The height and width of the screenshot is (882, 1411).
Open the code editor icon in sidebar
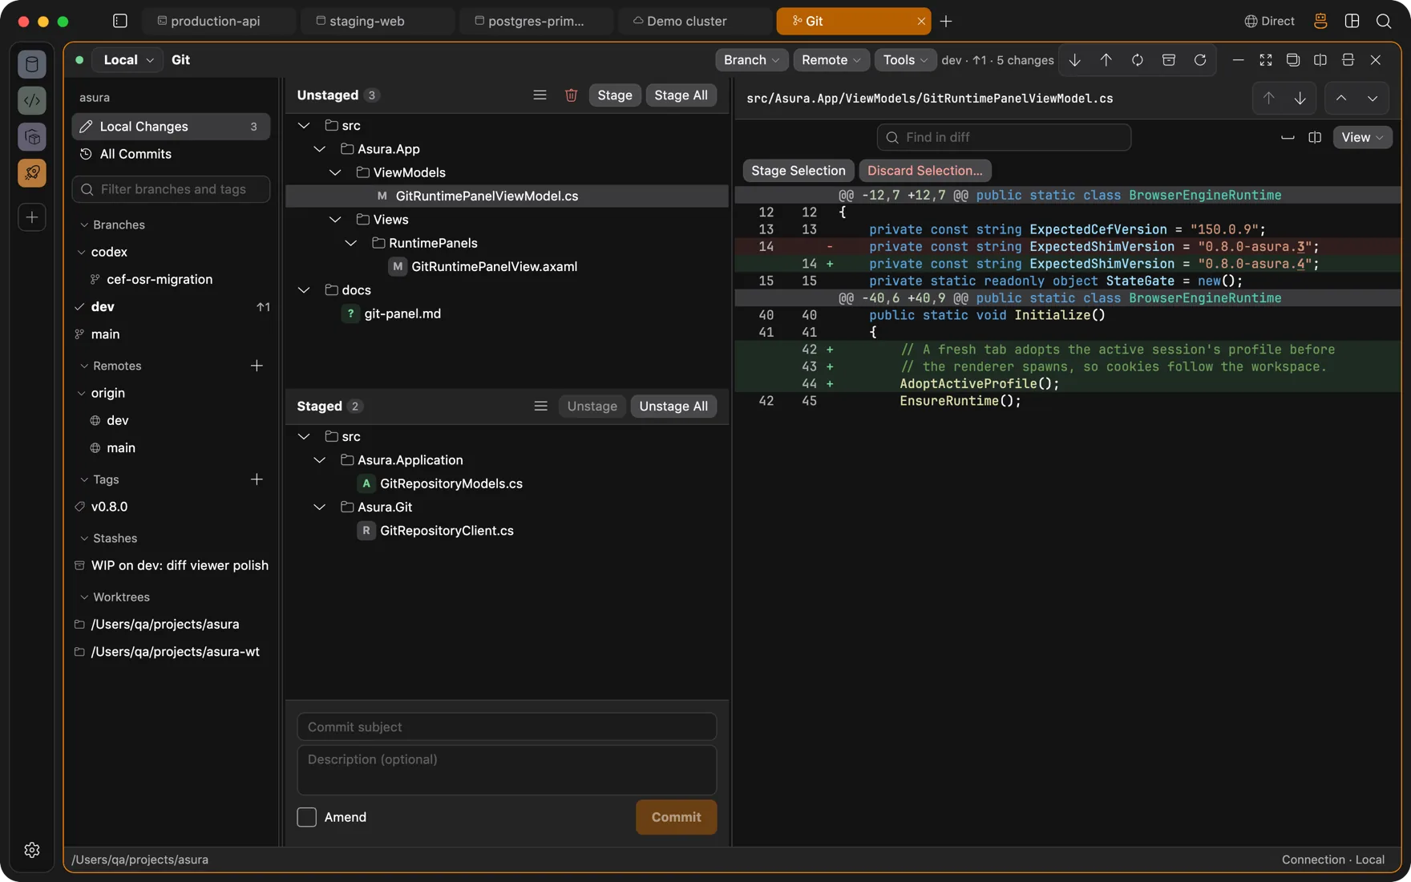click(32, 100)
